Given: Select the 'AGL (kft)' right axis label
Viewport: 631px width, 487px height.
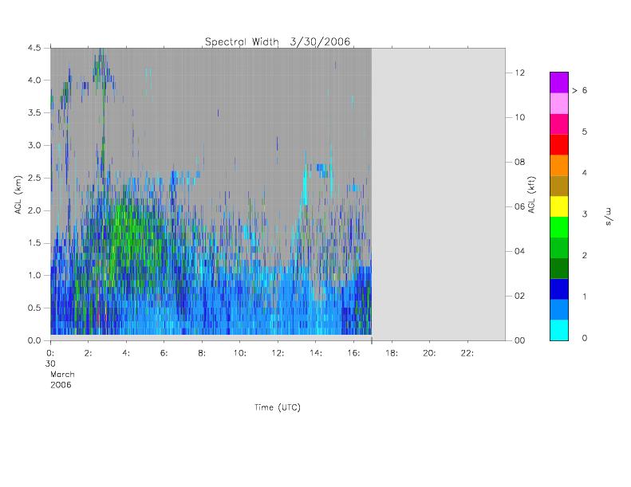Looking at the screenshot, I should click(532, 194).
